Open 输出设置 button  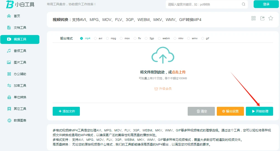230,111
